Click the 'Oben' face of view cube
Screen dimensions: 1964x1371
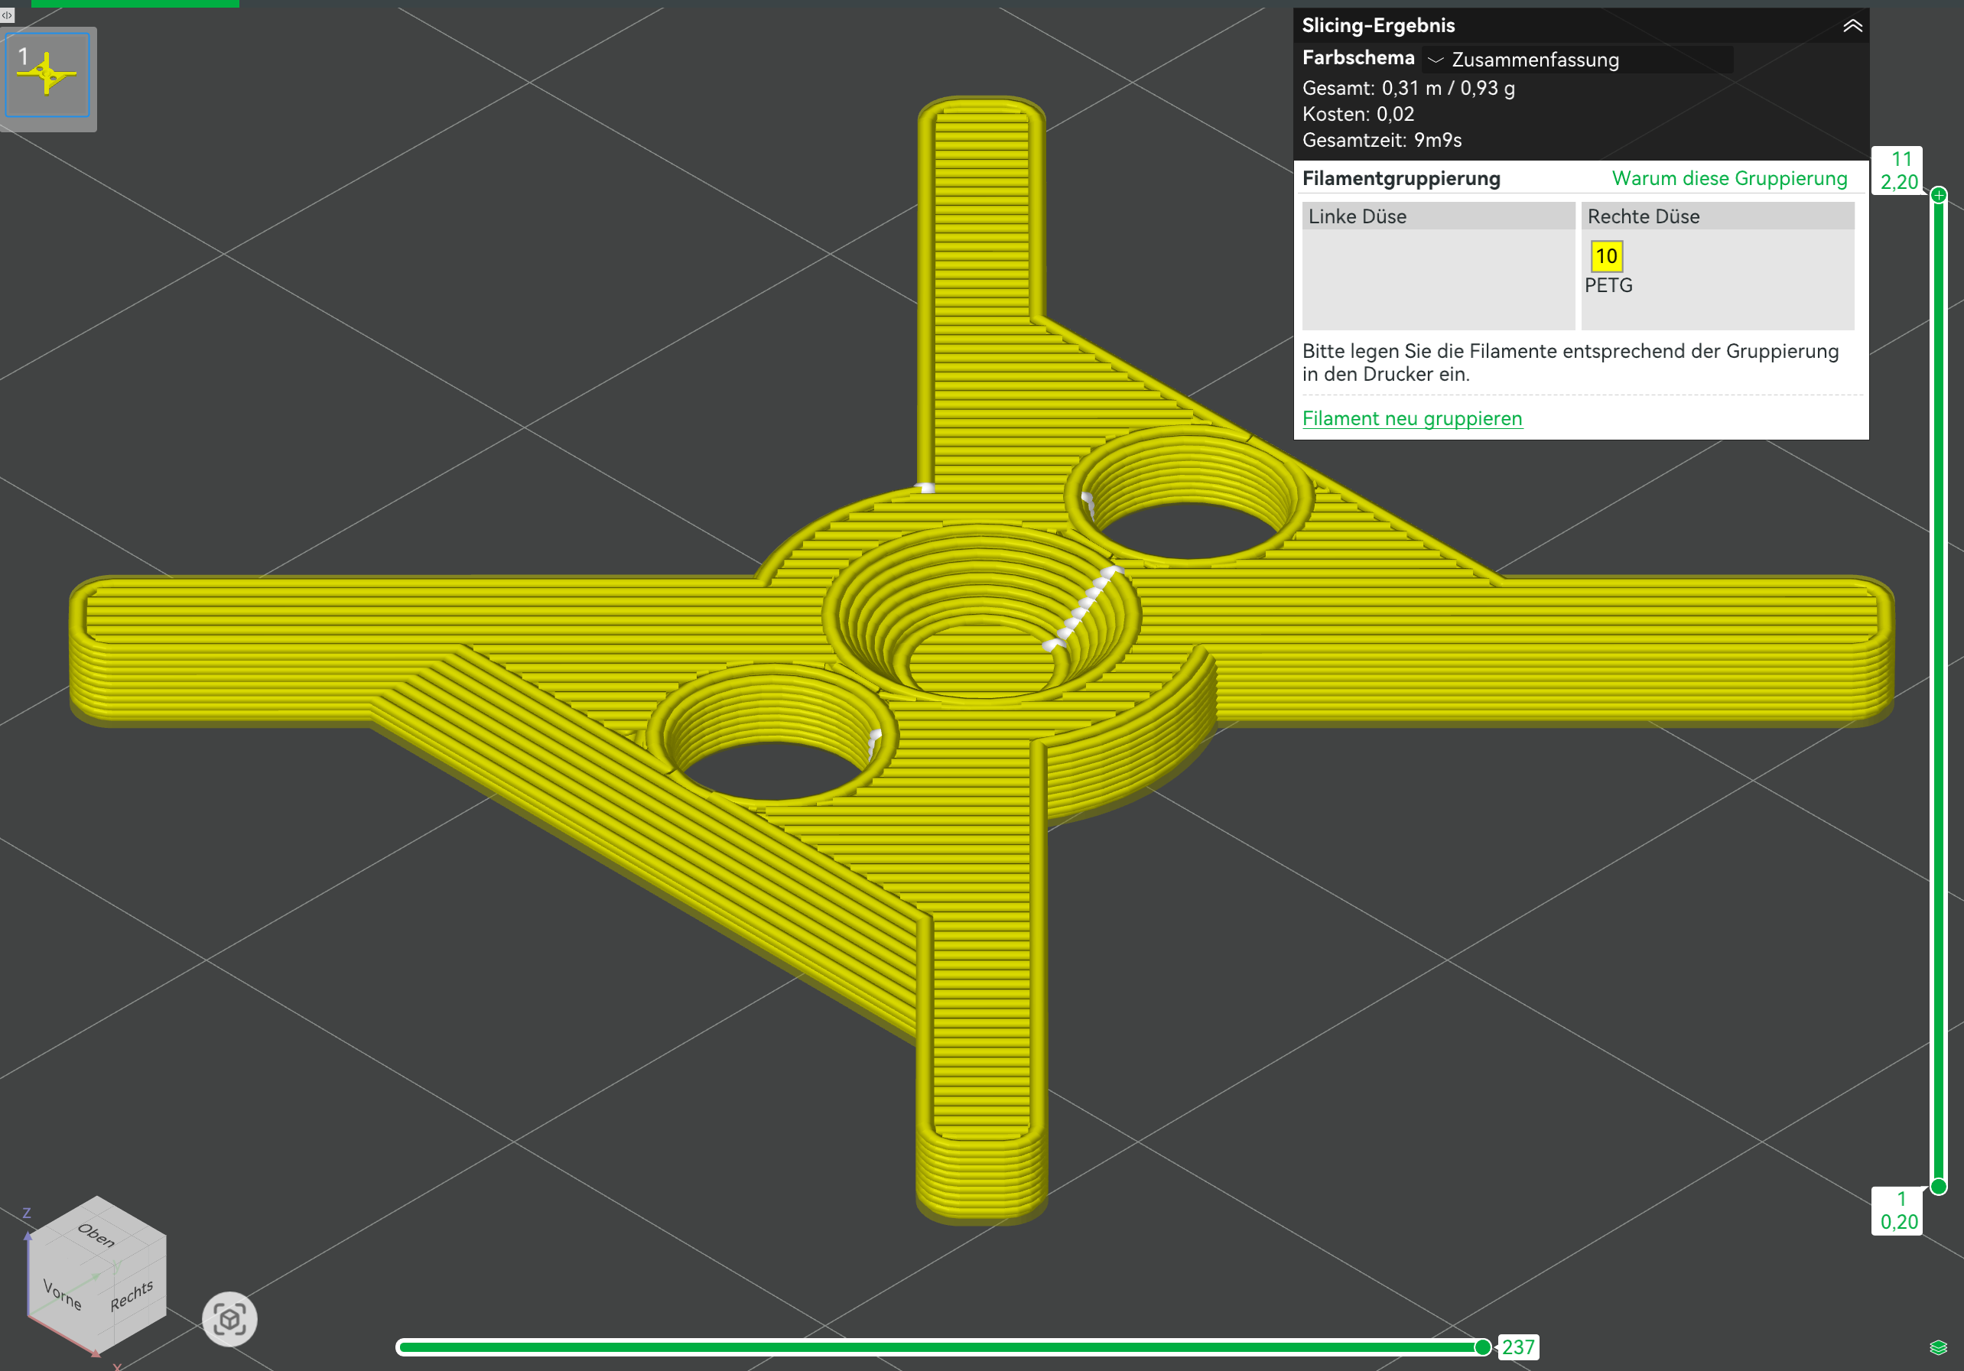[96, 1234]
